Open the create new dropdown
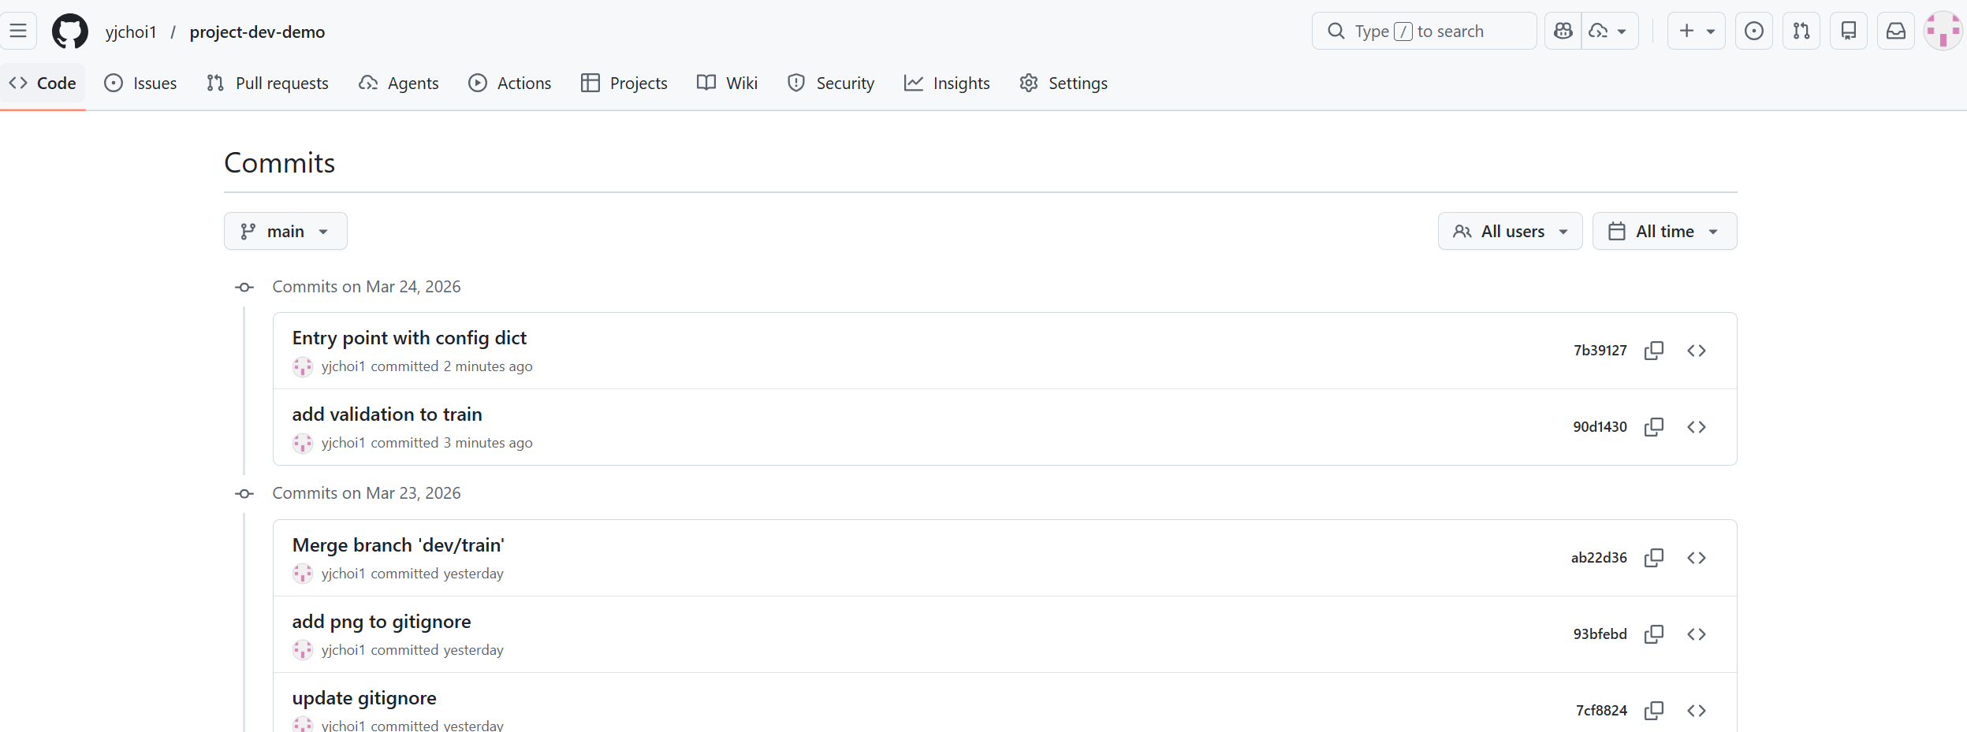Image resolution: width=1967 pixels, height=732 pixels. pyautogui.click(x=1695, y=31)
